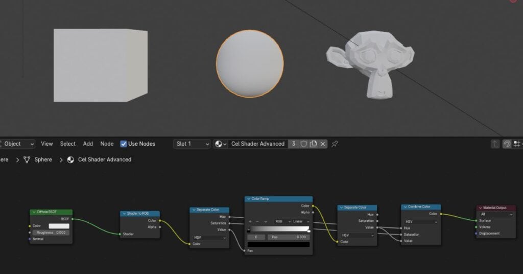The image size is (523, 274).
Task: Click the Diffuse BSDF Roughness field
Action: coord(51,233)
